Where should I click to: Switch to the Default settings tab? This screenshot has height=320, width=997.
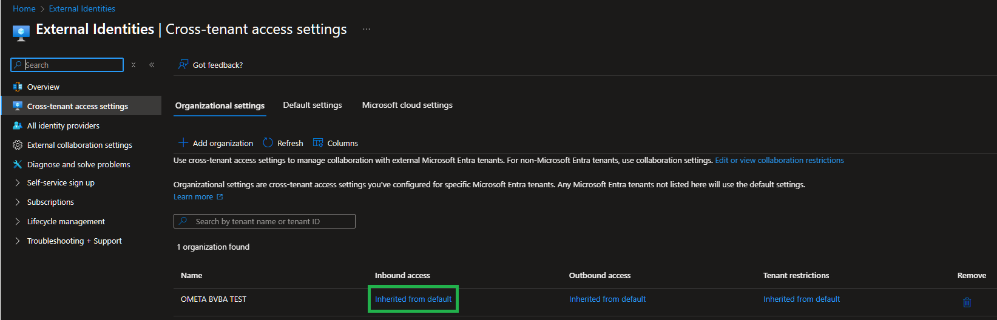(313, 105)
